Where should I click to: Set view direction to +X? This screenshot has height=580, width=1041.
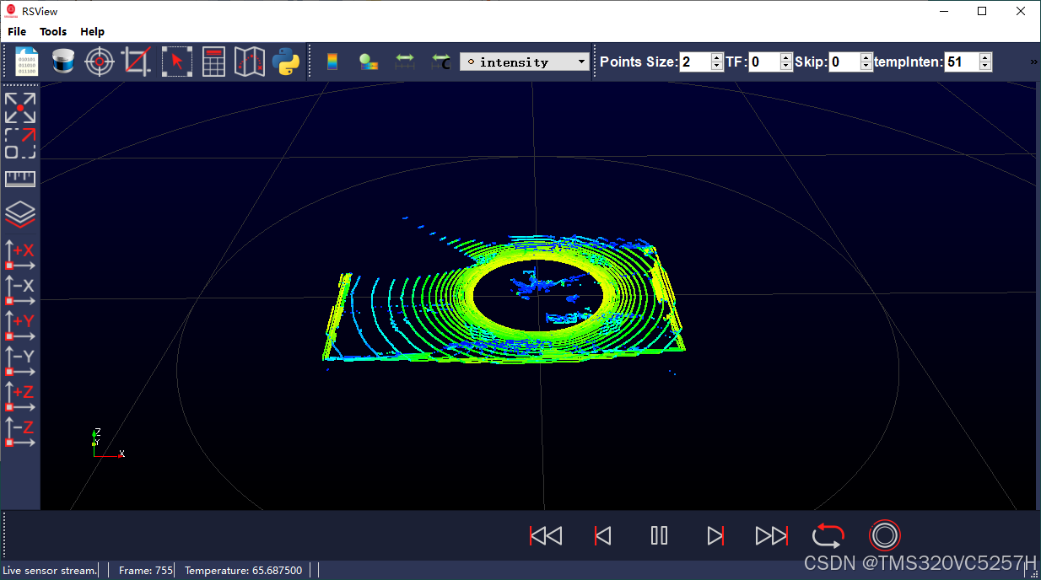pos(20,255)
